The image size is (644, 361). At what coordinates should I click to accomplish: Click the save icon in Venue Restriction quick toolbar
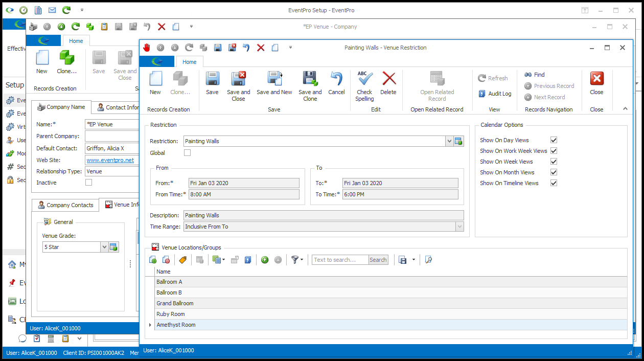pos(218,48)
